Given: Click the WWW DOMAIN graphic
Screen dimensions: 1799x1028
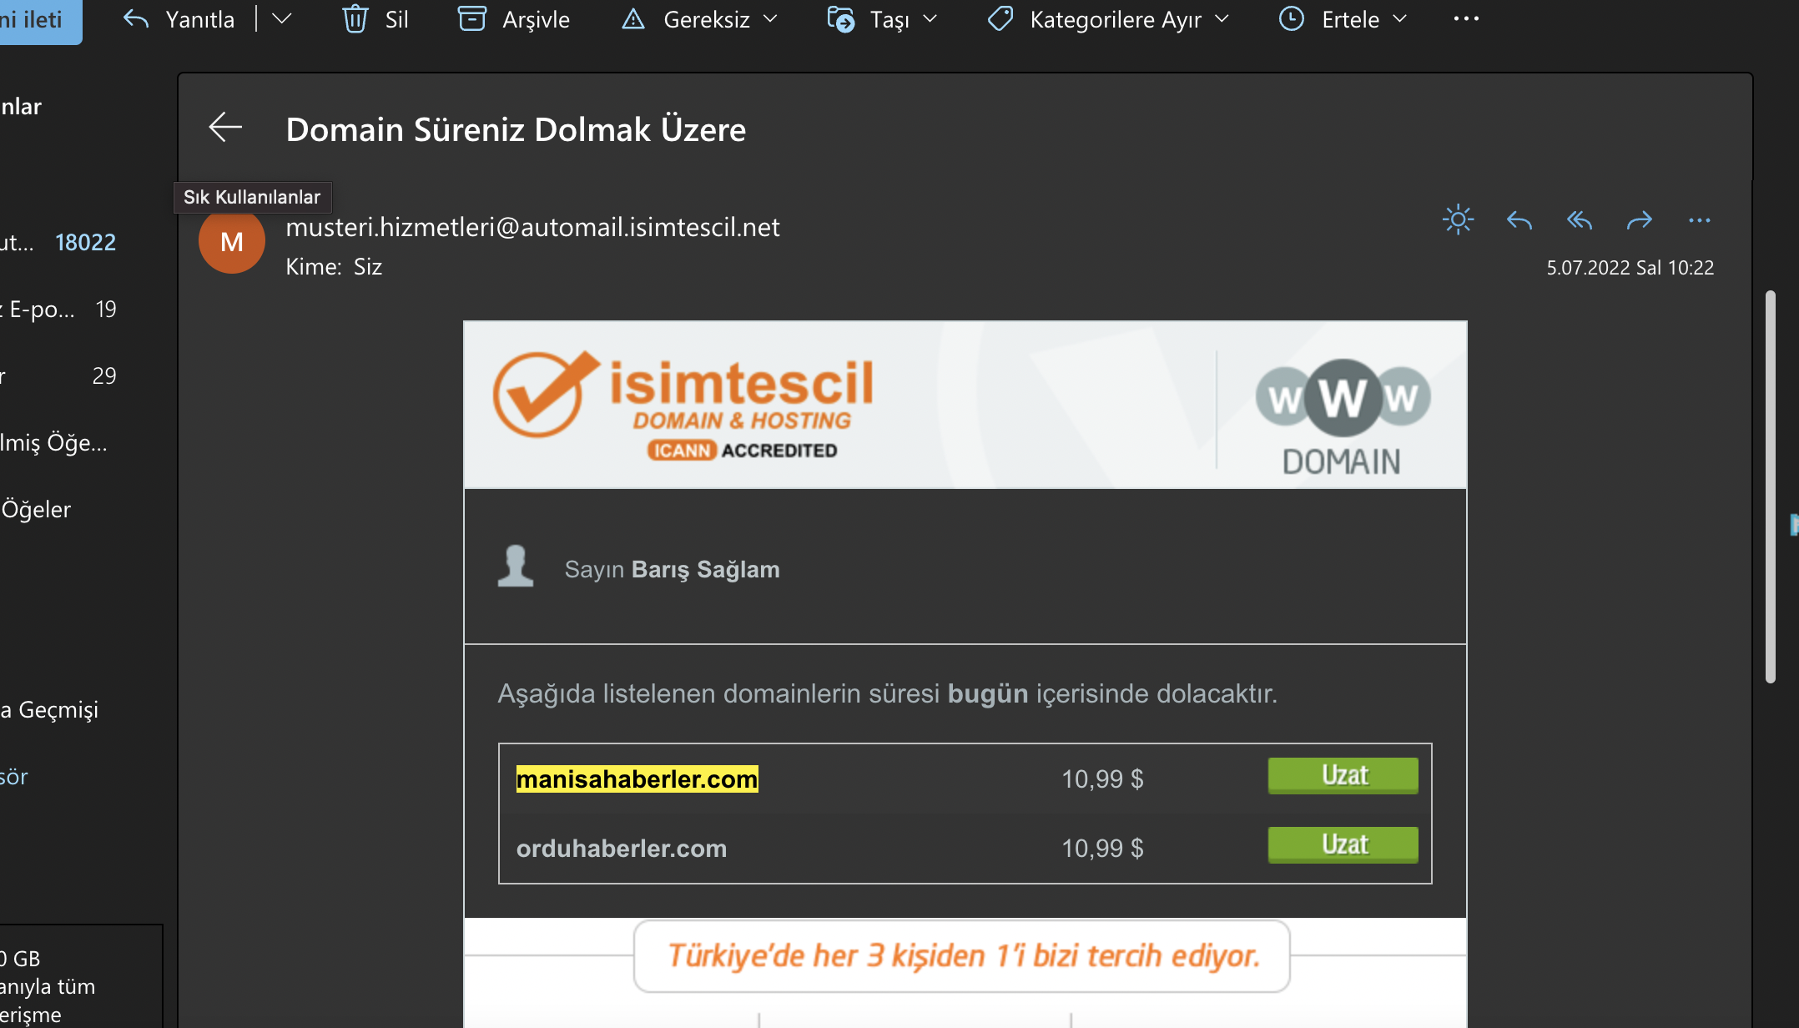Looking at the screenshot, I should tap(1342, 417).
